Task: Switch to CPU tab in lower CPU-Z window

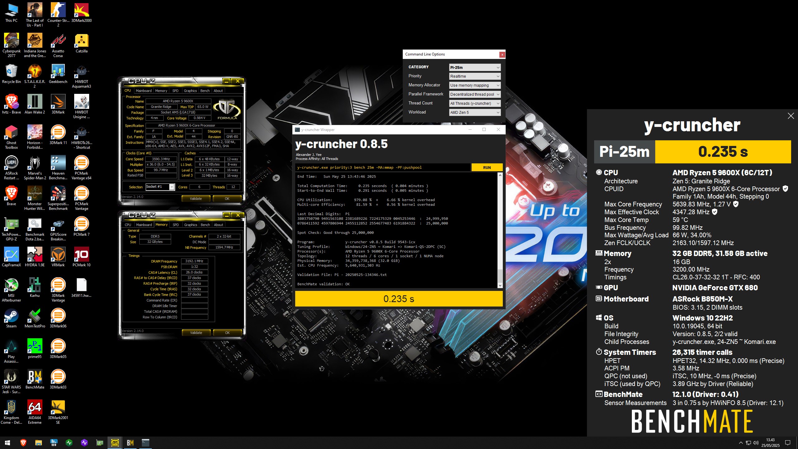Action: coord(128,225)
